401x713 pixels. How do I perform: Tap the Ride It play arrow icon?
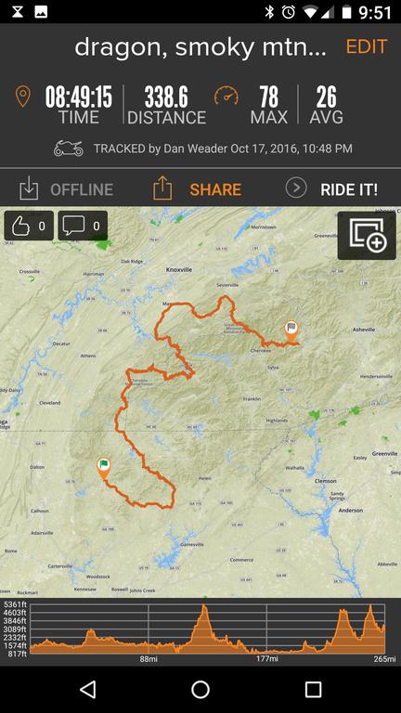(x=296, y=188)
